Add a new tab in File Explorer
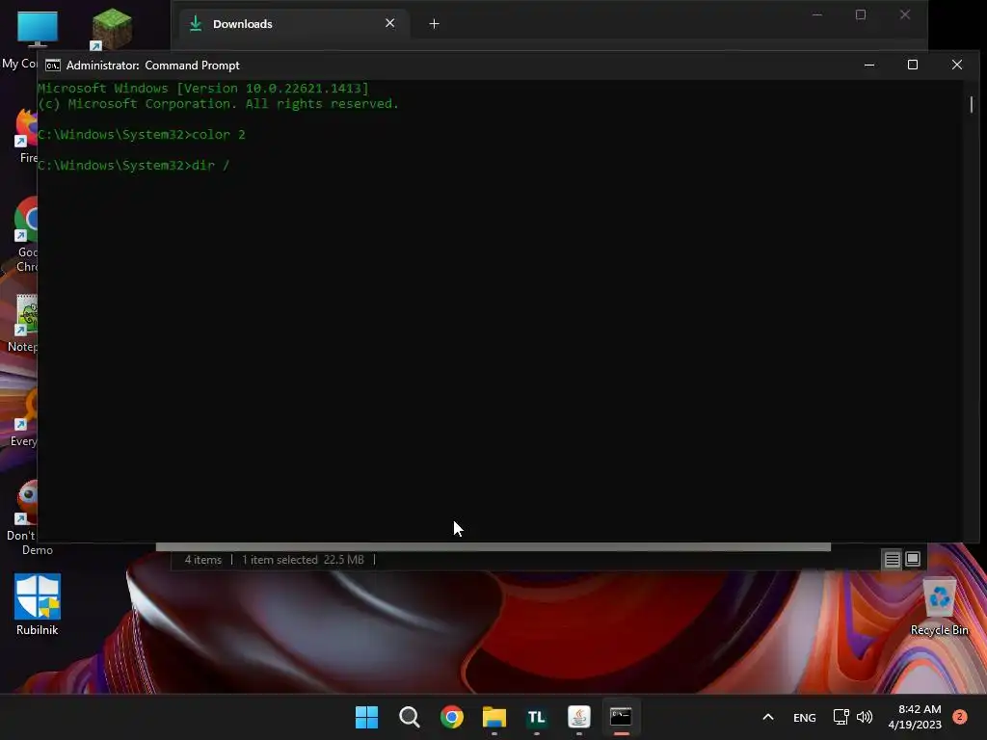Viewport: 987px width, 740px height. coord(434,24)
